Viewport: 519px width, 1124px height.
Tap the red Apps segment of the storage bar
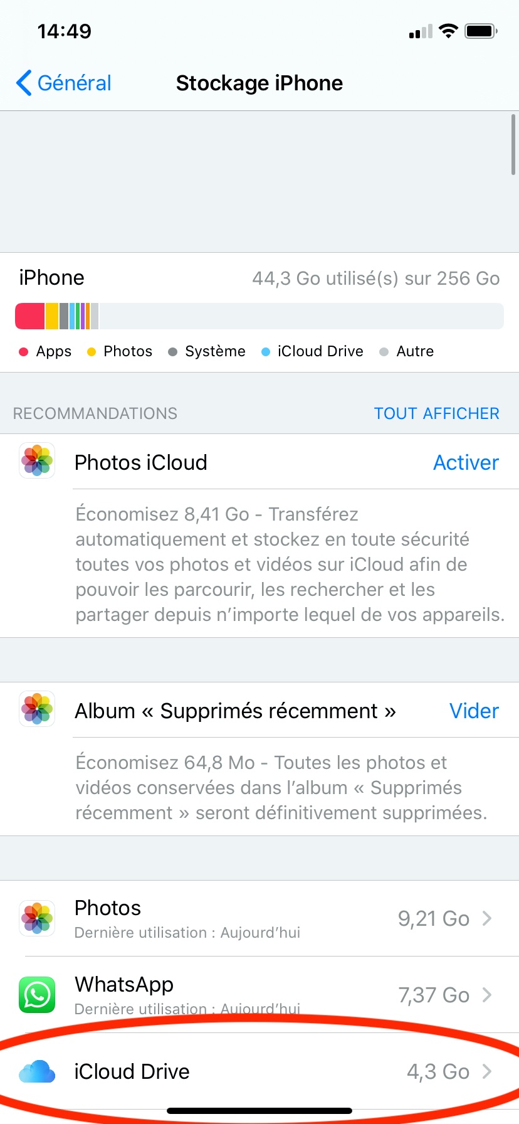pyautogui.click(x=29, y=316)
